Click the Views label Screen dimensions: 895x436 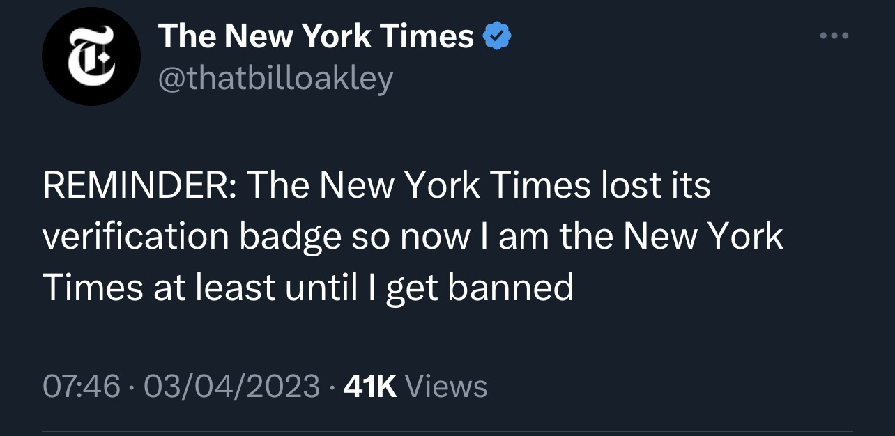(445, 385)
